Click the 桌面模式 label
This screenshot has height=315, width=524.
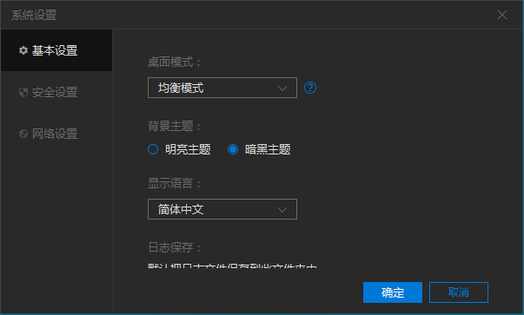[x=174, y=62]
